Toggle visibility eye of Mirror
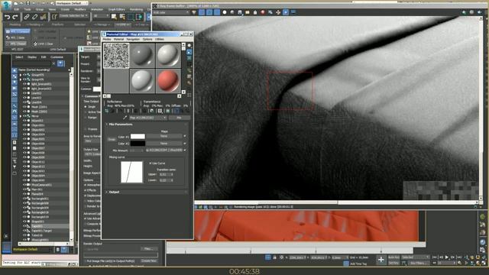The width and height of the screenshot is (489, 275). pos(24,116)
